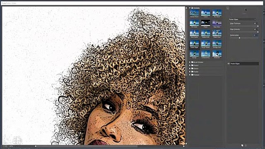Viewport: 265px width, 149px height.
Task: Pick the Smudge Stick filter thumbnail
Action: click(217, 43)
